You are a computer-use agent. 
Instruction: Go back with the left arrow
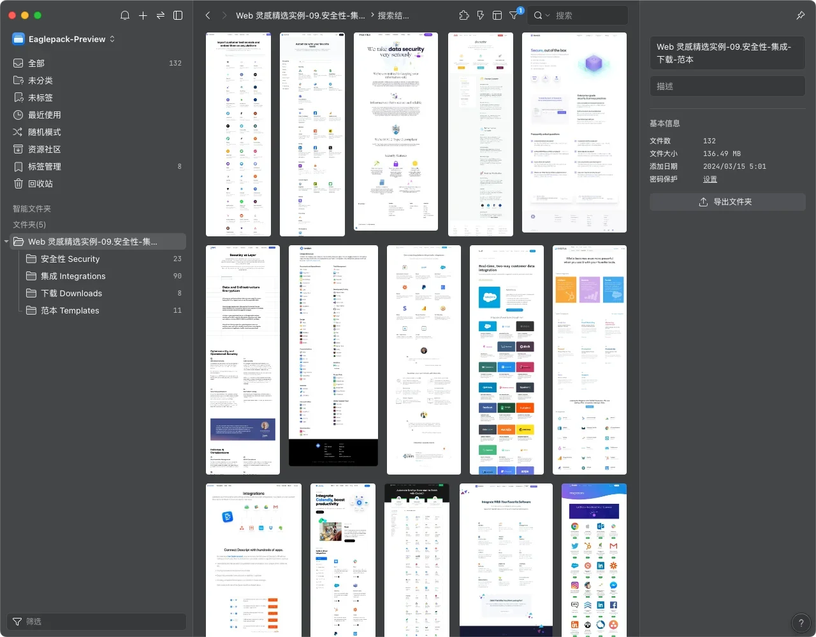click(208, 15)
